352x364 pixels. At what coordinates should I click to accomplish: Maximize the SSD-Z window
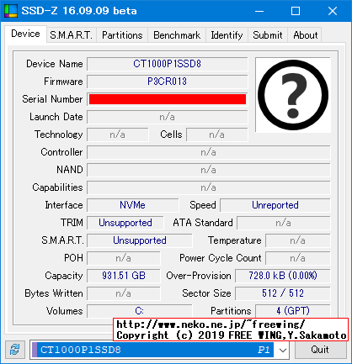pyautogui.click(x=296, y=11)
